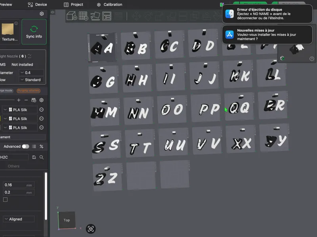This screenshot has width=317, height=237.
Task: Open the Nouvelles mises à jour notification
Action: pos(267,34)
